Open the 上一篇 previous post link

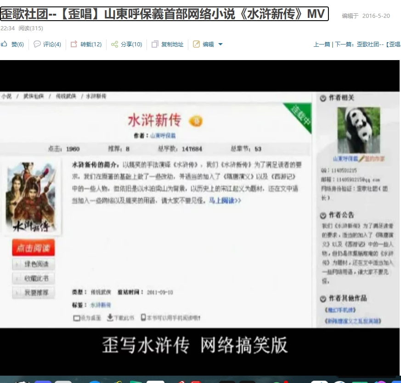(322, 44)
